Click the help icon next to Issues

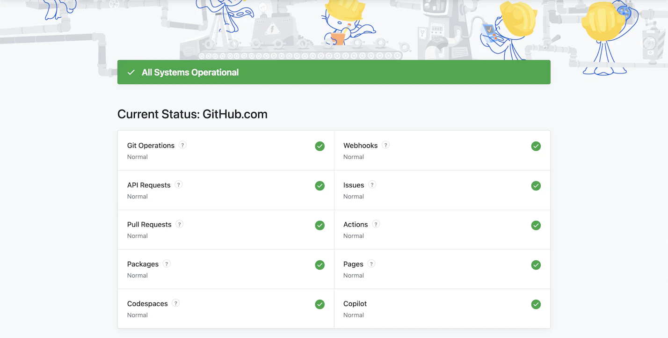coord(372,184)
